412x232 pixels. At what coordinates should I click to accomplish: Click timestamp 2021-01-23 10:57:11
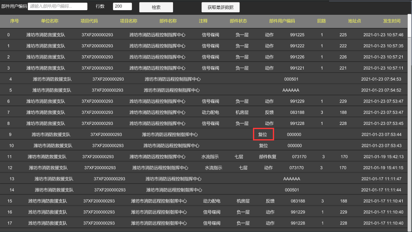pyautogui.click(x=383, y=68)
